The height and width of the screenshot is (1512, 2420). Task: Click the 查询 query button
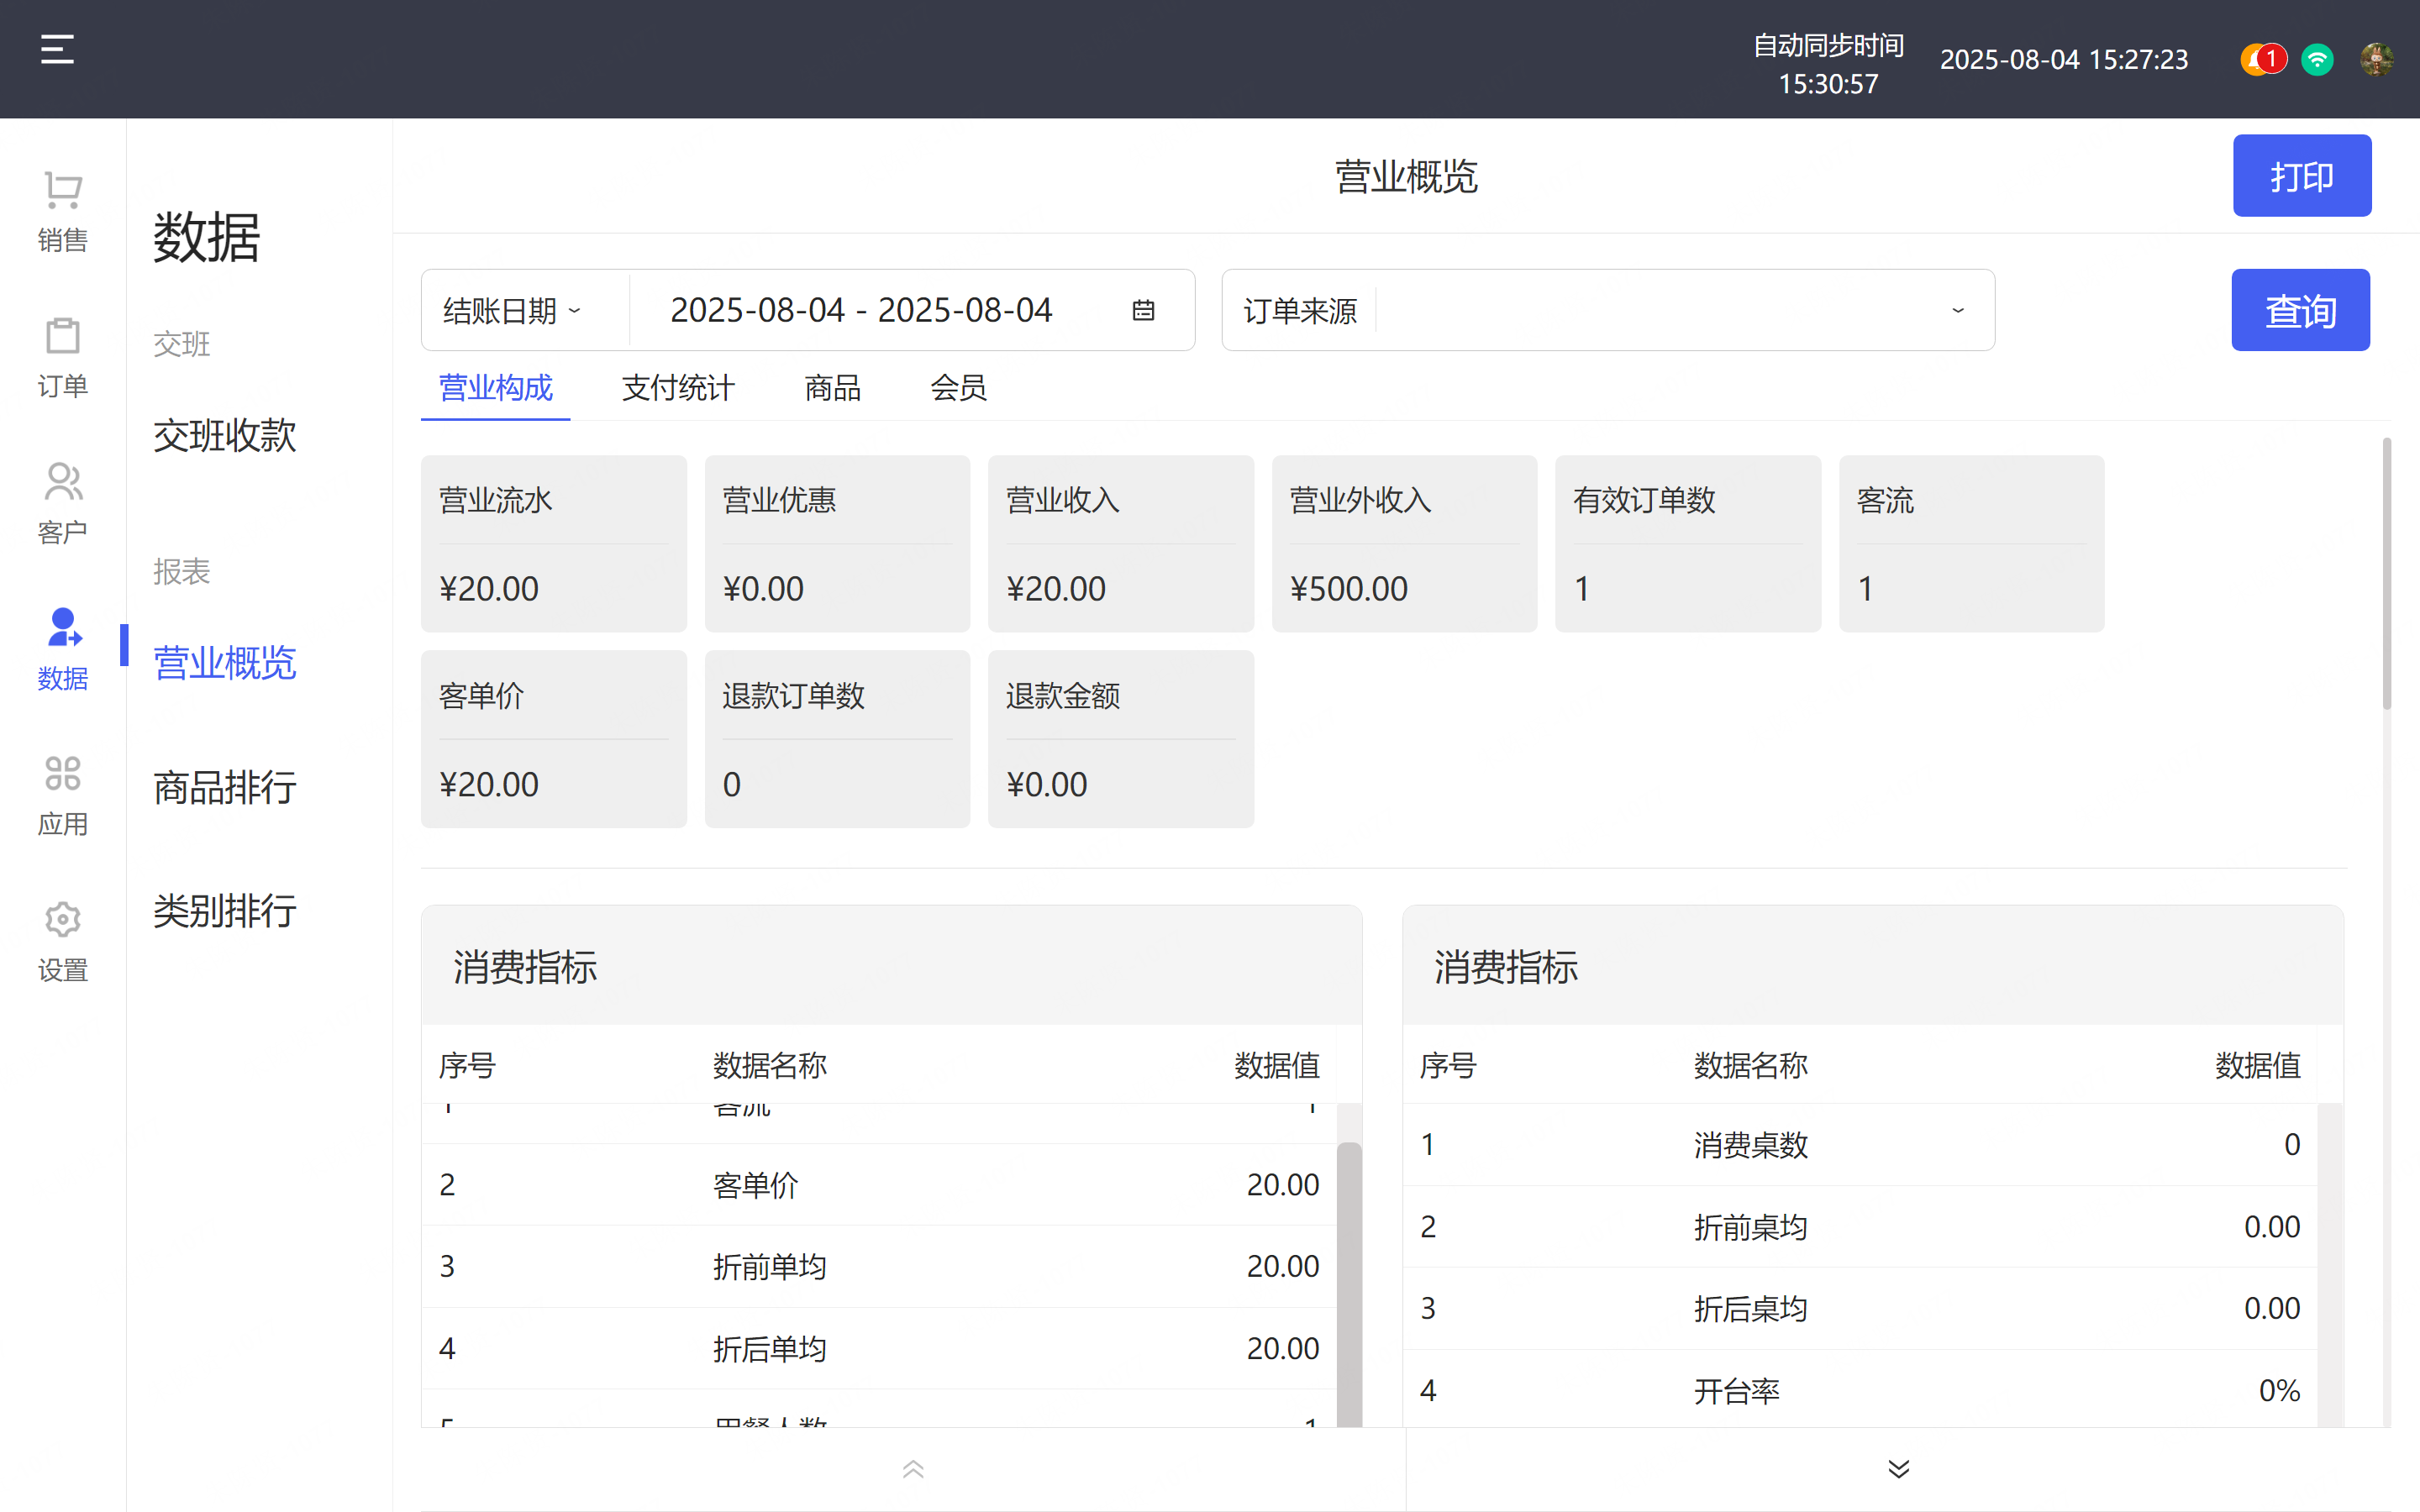[x=2301, y=310]
